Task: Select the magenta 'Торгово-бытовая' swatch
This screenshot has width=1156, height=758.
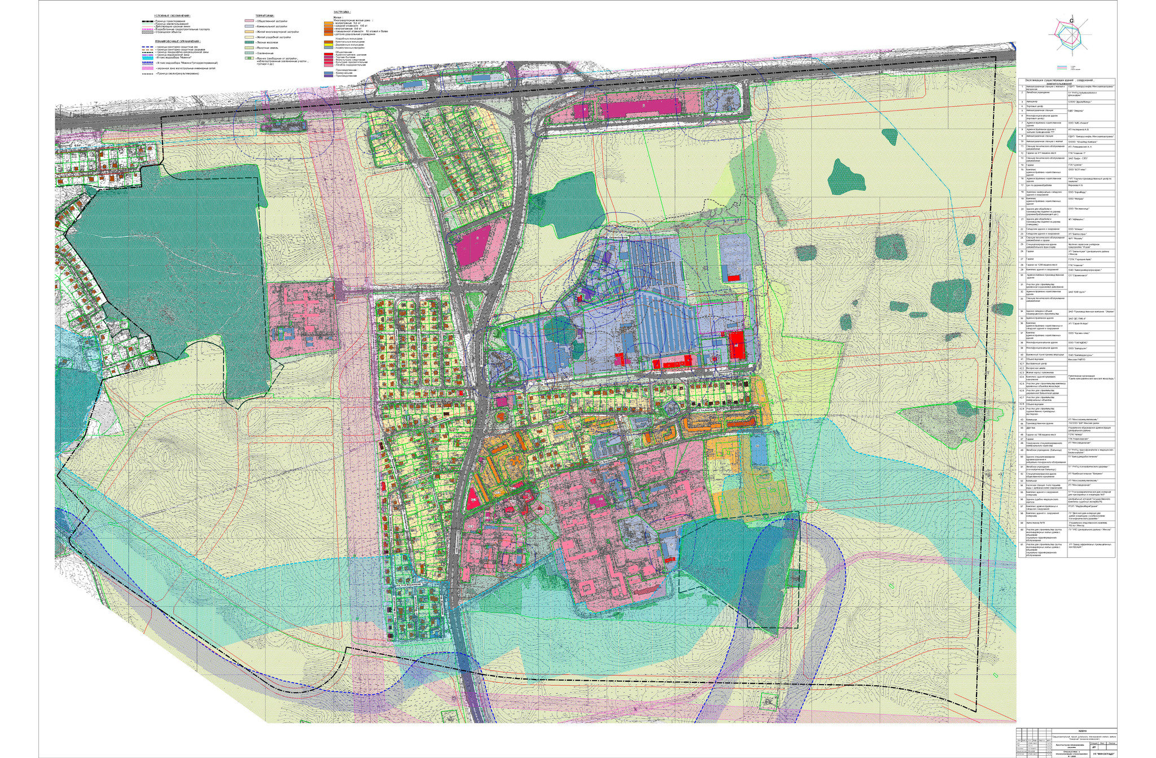Action: (329, 57)
